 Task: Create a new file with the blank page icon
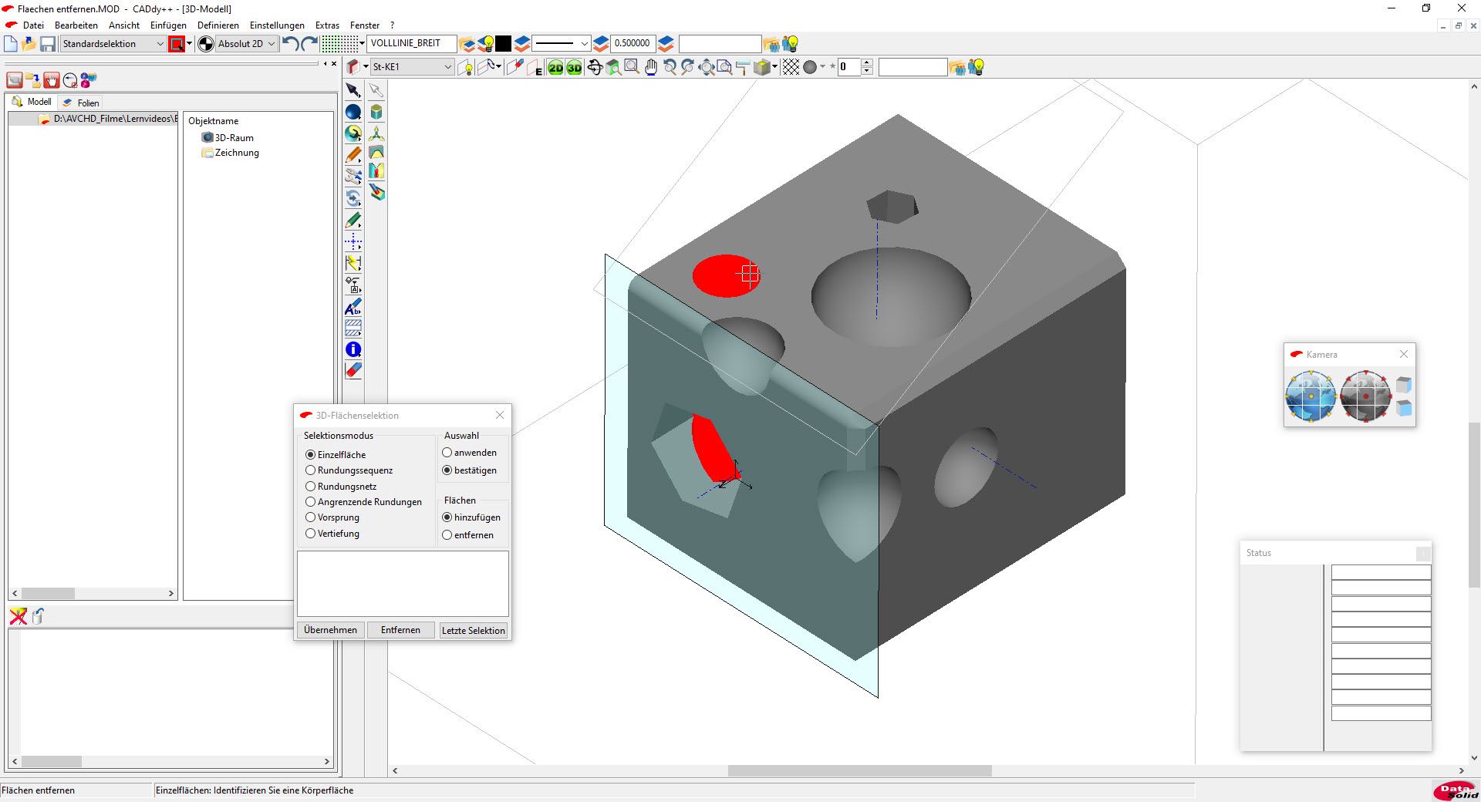tap(11, 44)
